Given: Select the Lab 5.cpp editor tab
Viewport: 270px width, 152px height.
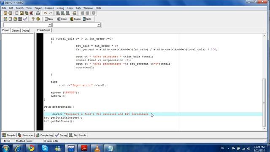Looking at the screenshot, I should click(x=43, y=30).
